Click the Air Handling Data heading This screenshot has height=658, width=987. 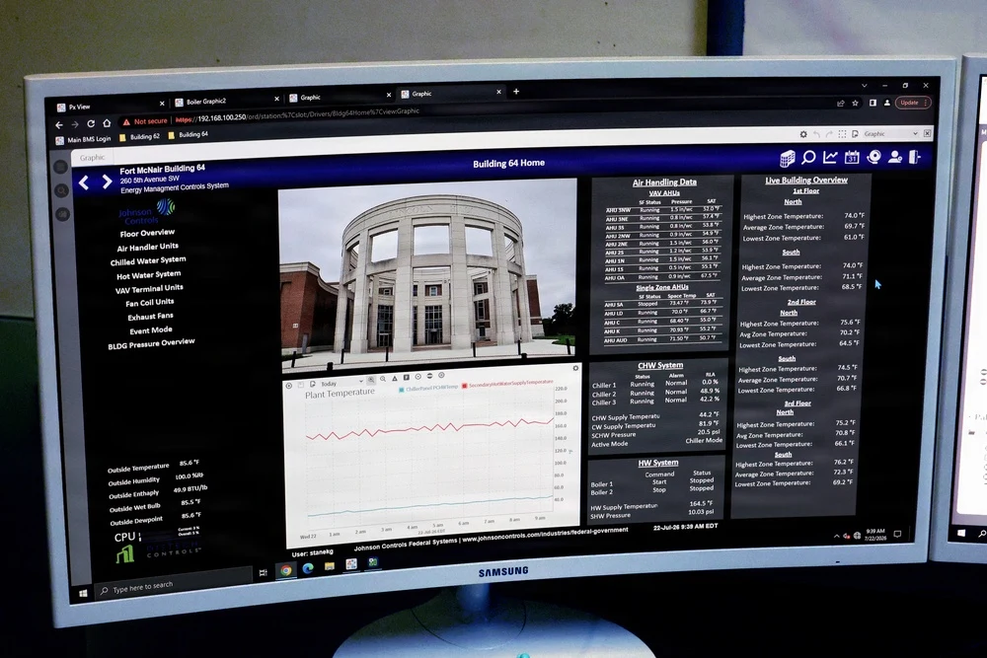pyautogui.click(x=664, y=182)
